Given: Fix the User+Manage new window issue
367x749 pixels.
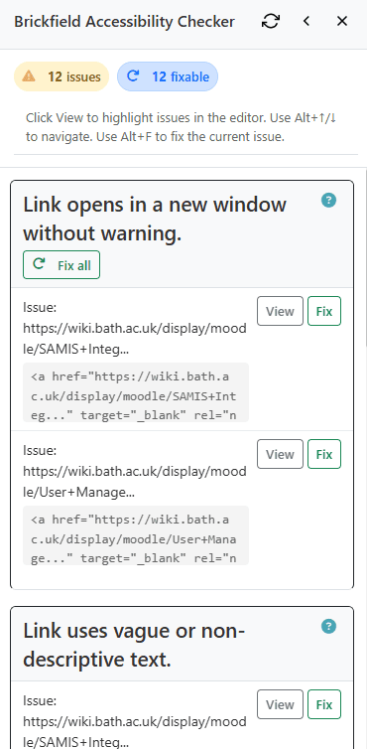Looking at the screenshot, I should click(324, 454).
